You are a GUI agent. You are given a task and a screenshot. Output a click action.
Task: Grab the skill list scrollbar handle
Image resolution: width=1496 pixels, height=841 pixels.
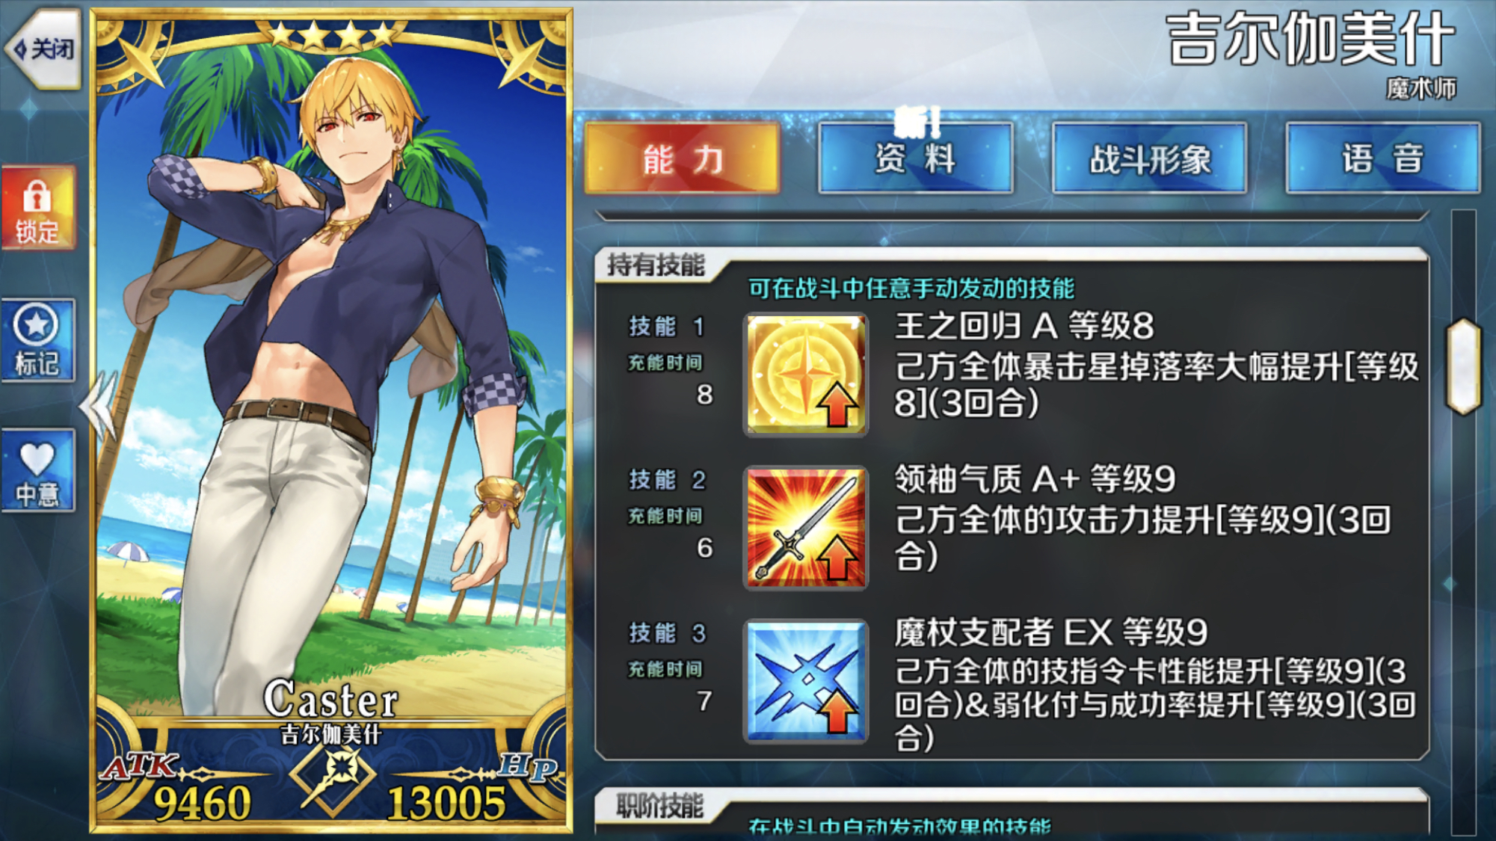pos(1463,366)
